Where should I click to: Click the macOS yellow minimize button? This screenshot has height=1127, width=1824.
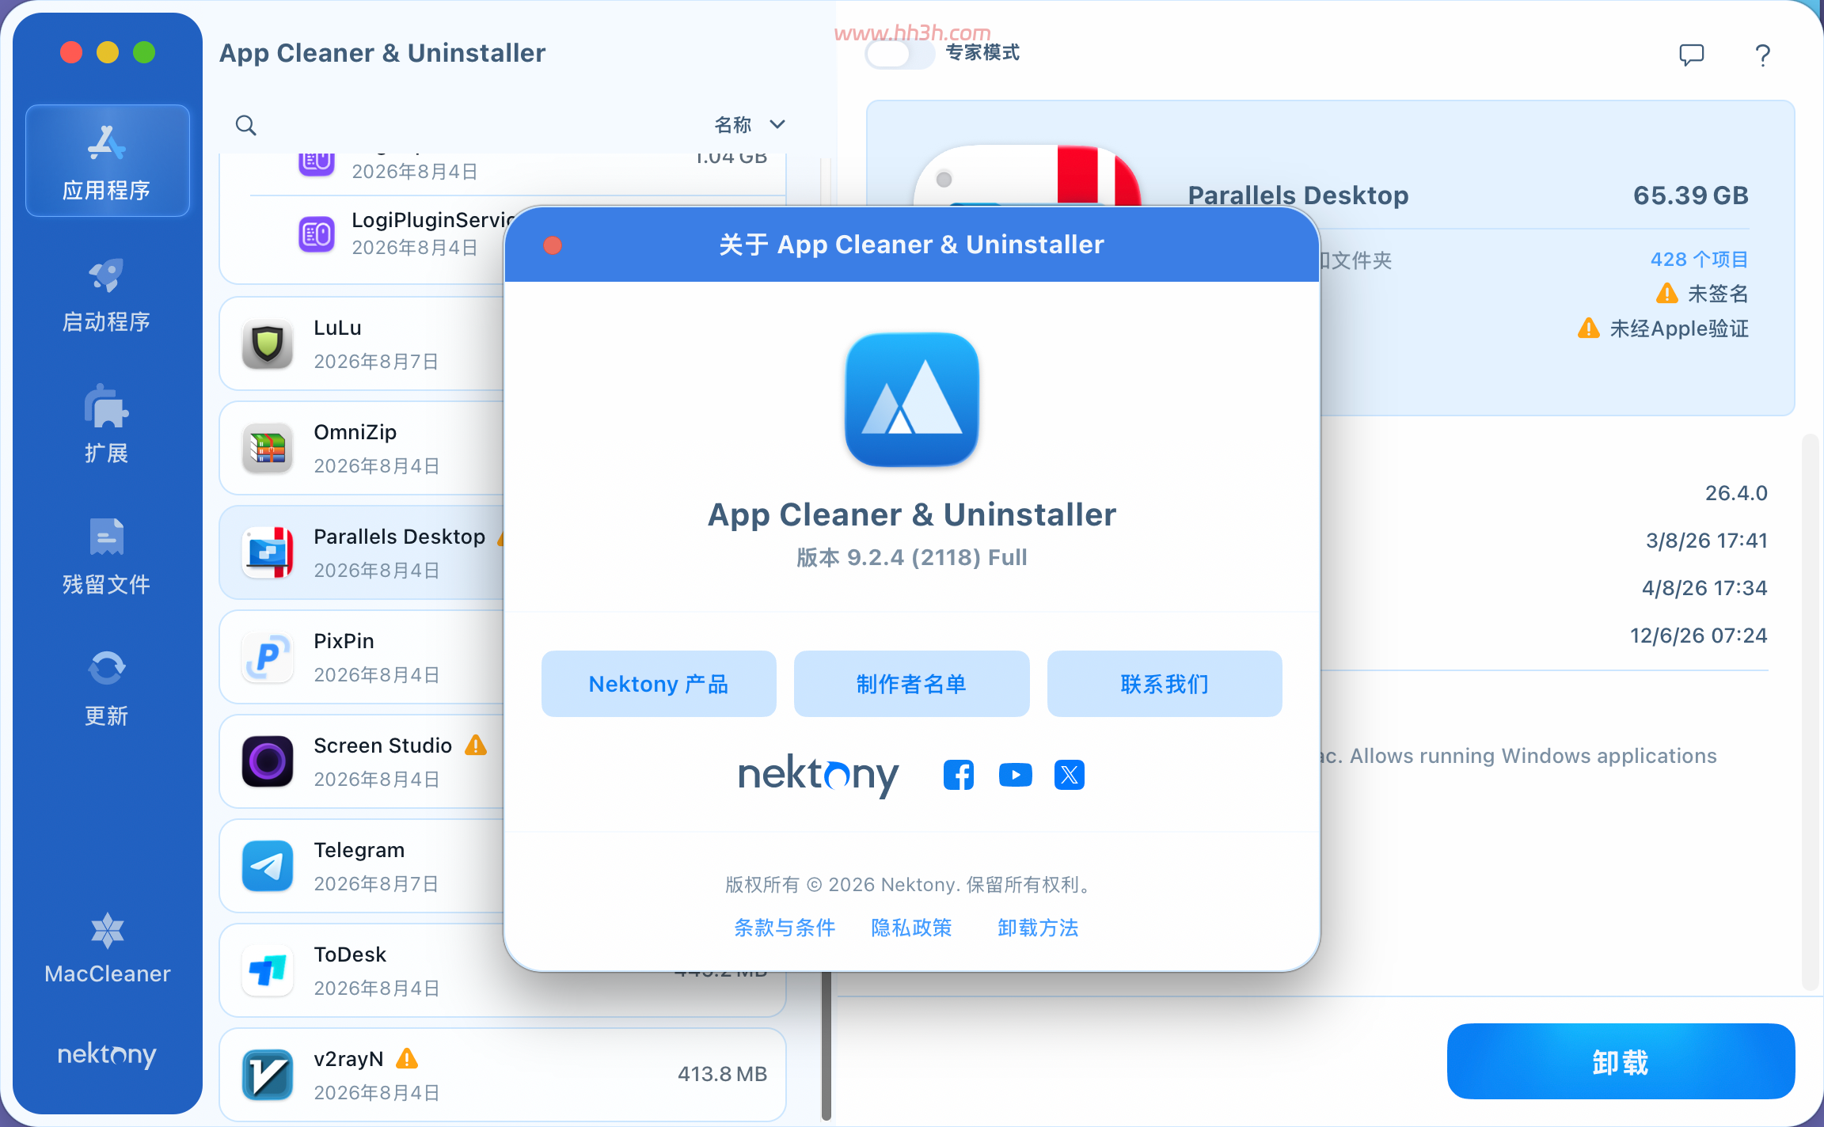108,52
